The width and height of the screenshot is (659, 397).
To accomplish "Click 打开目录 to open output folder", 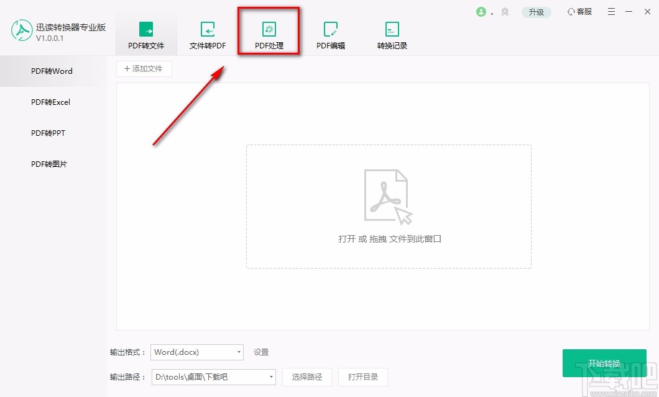I will click(363, 377).
